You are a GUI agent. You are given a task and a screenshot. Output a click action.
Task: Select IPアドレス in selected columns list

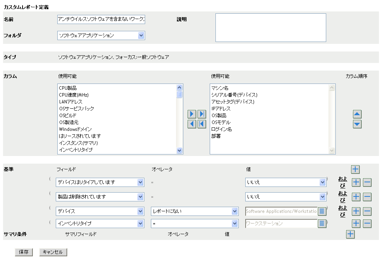click(x=221, y=109)
